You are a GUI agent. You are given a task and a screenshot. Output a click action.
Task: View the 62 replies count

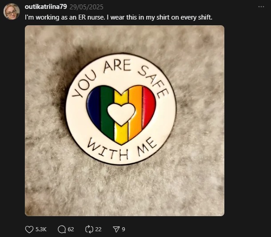point(71,229)
